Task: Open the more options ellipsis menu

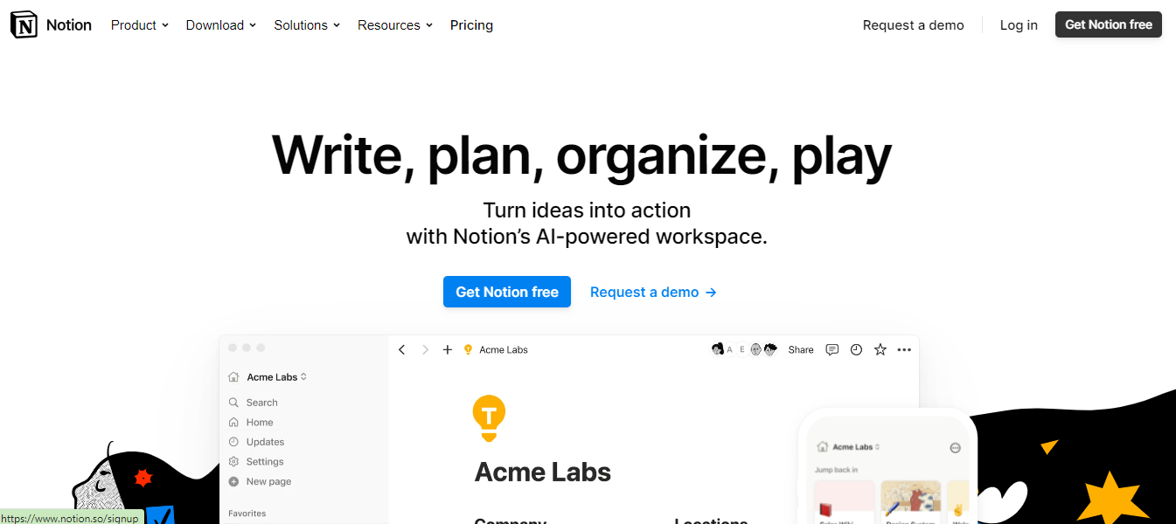Action: click(904, 349)
